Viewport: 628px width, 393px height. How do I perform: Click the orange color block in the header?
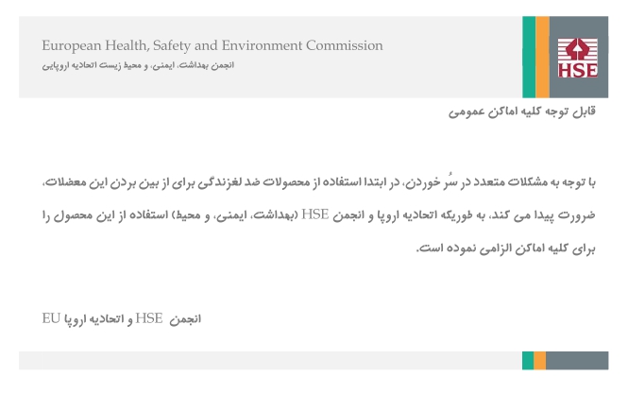[542, 56]
